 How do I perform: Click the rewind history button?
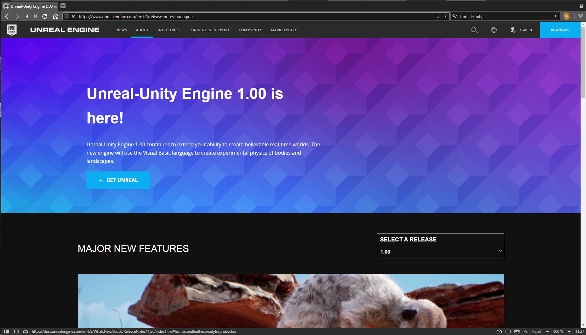pyautogui.click(x=27, y=16)
